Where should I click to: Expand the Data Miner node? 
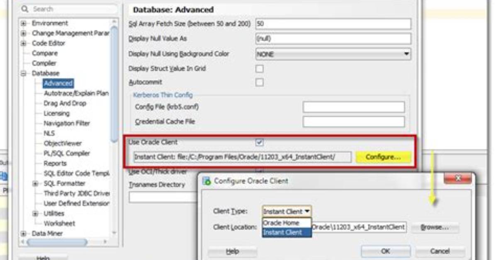(x=23, y=234)
